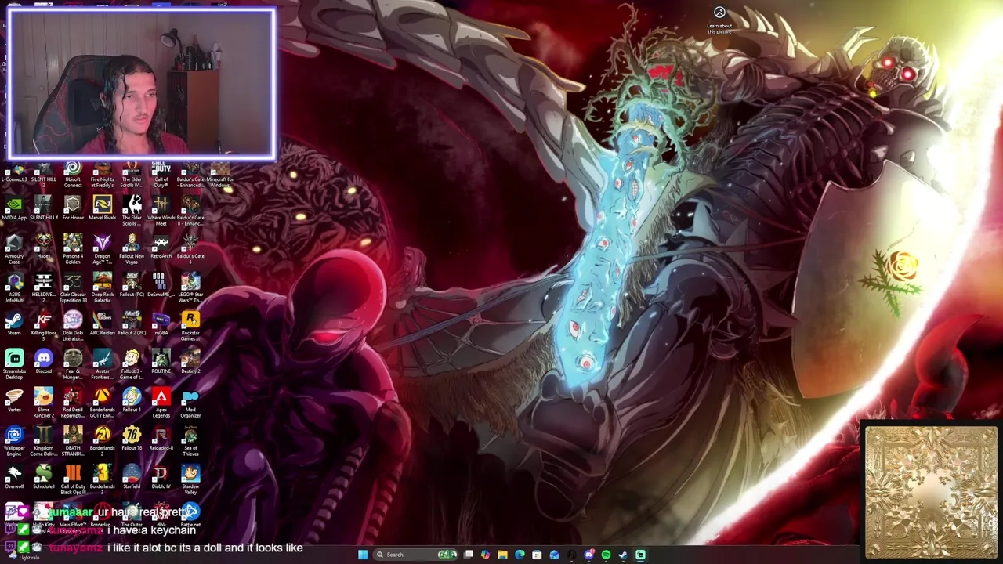Open the ASUS InfoHub shortcut
1003x564 pixels.
tap(14, 288)
